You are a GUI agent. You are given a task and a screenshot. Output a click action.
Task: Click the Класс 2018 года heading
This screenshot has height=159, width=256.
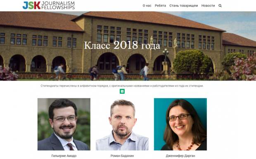(x=122, y=45)
